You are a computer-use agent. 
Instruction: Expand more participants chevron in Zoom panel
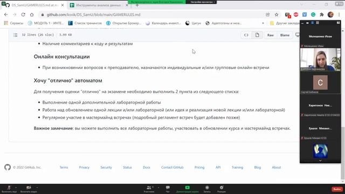(x=320, y=161)
